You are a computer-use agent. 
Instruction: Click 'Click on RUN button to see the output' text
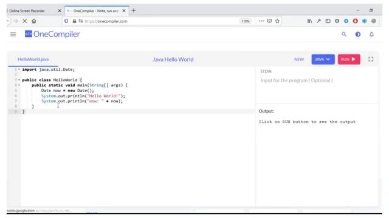tap(307, 122)
